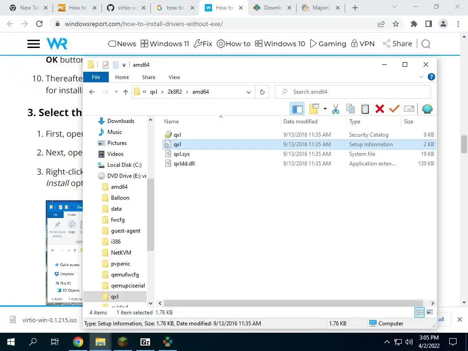The width and height of the screenshot is (468, 351).
Task: Open the Explorer Home ribbon tab
Action: point(122,77)
